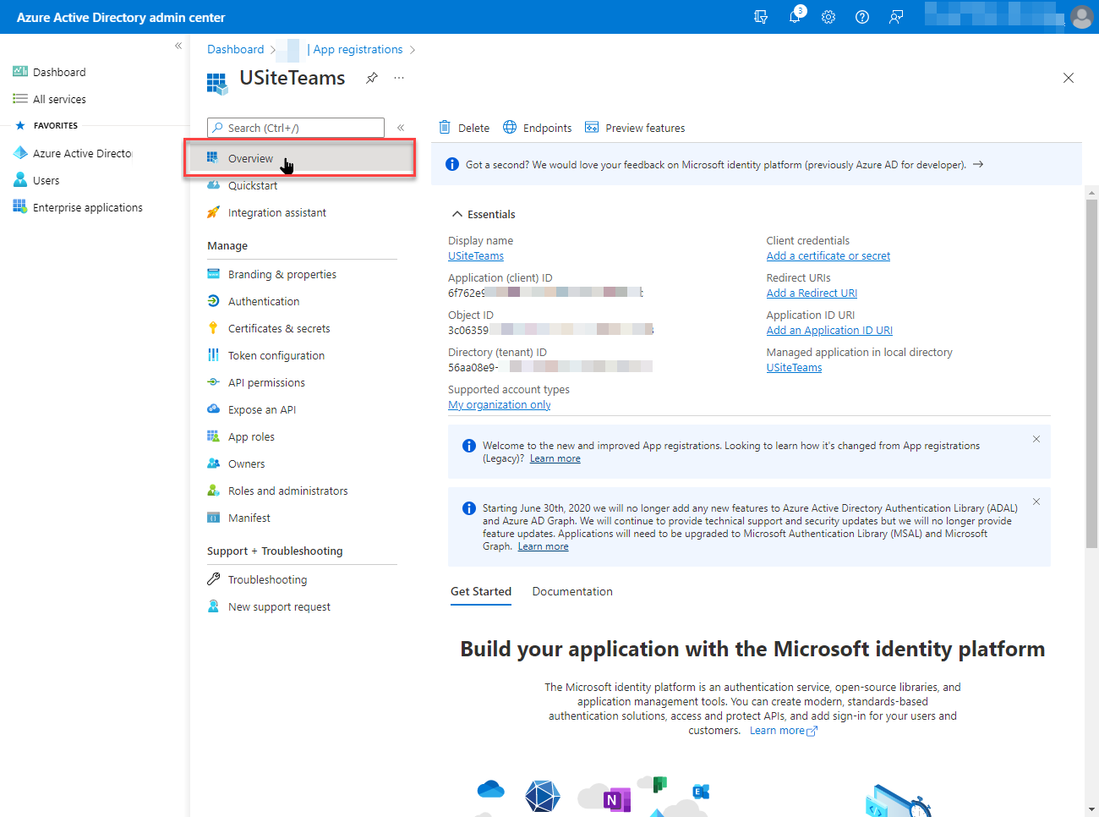Click Application (client) ID value
Image resolution: width=1099 pixels, height=817 pixels.
pos(546,293)
